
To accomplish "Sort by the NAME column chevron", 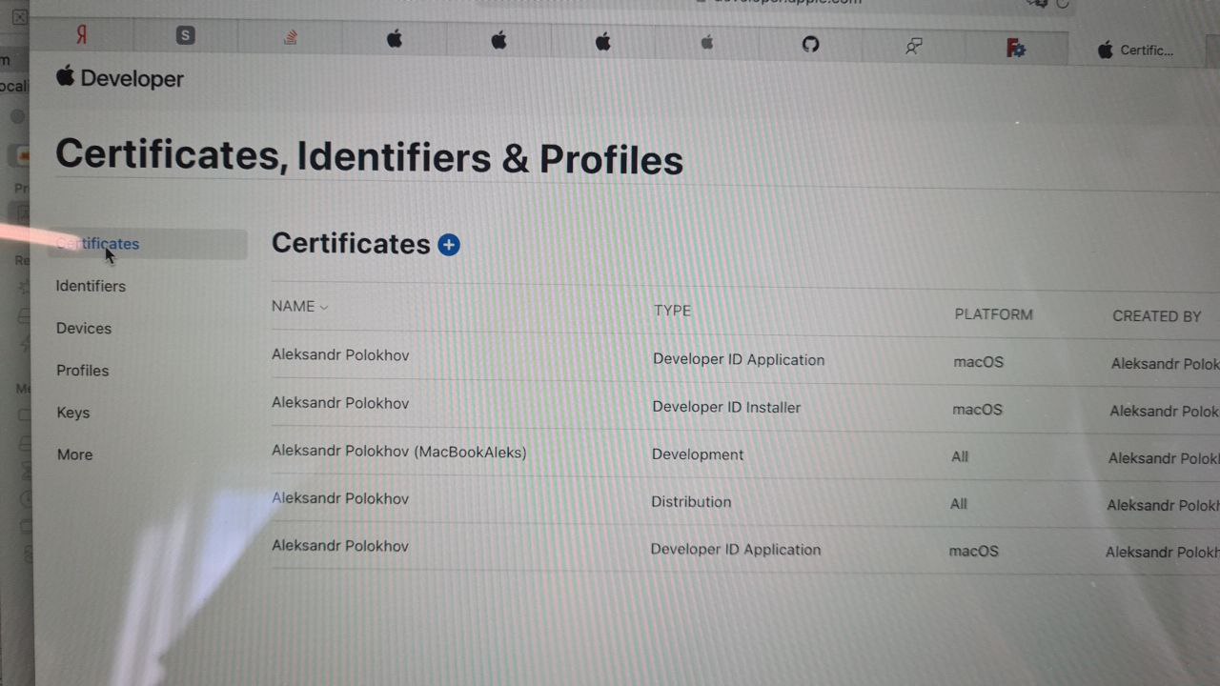I will tap(324, 307).
